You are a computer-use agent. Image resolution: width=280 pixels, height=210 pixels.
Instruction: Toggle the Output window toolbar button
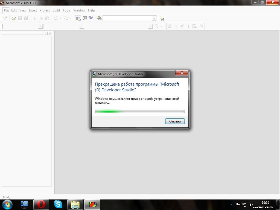[x=84, y=18]
